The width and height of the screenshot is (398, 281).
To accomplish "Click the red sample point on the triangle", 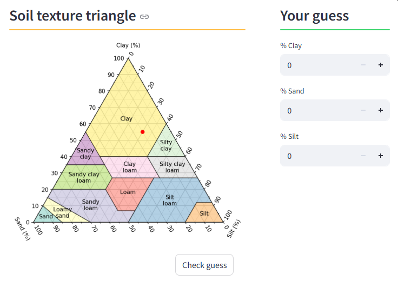I will coord(143,132).
